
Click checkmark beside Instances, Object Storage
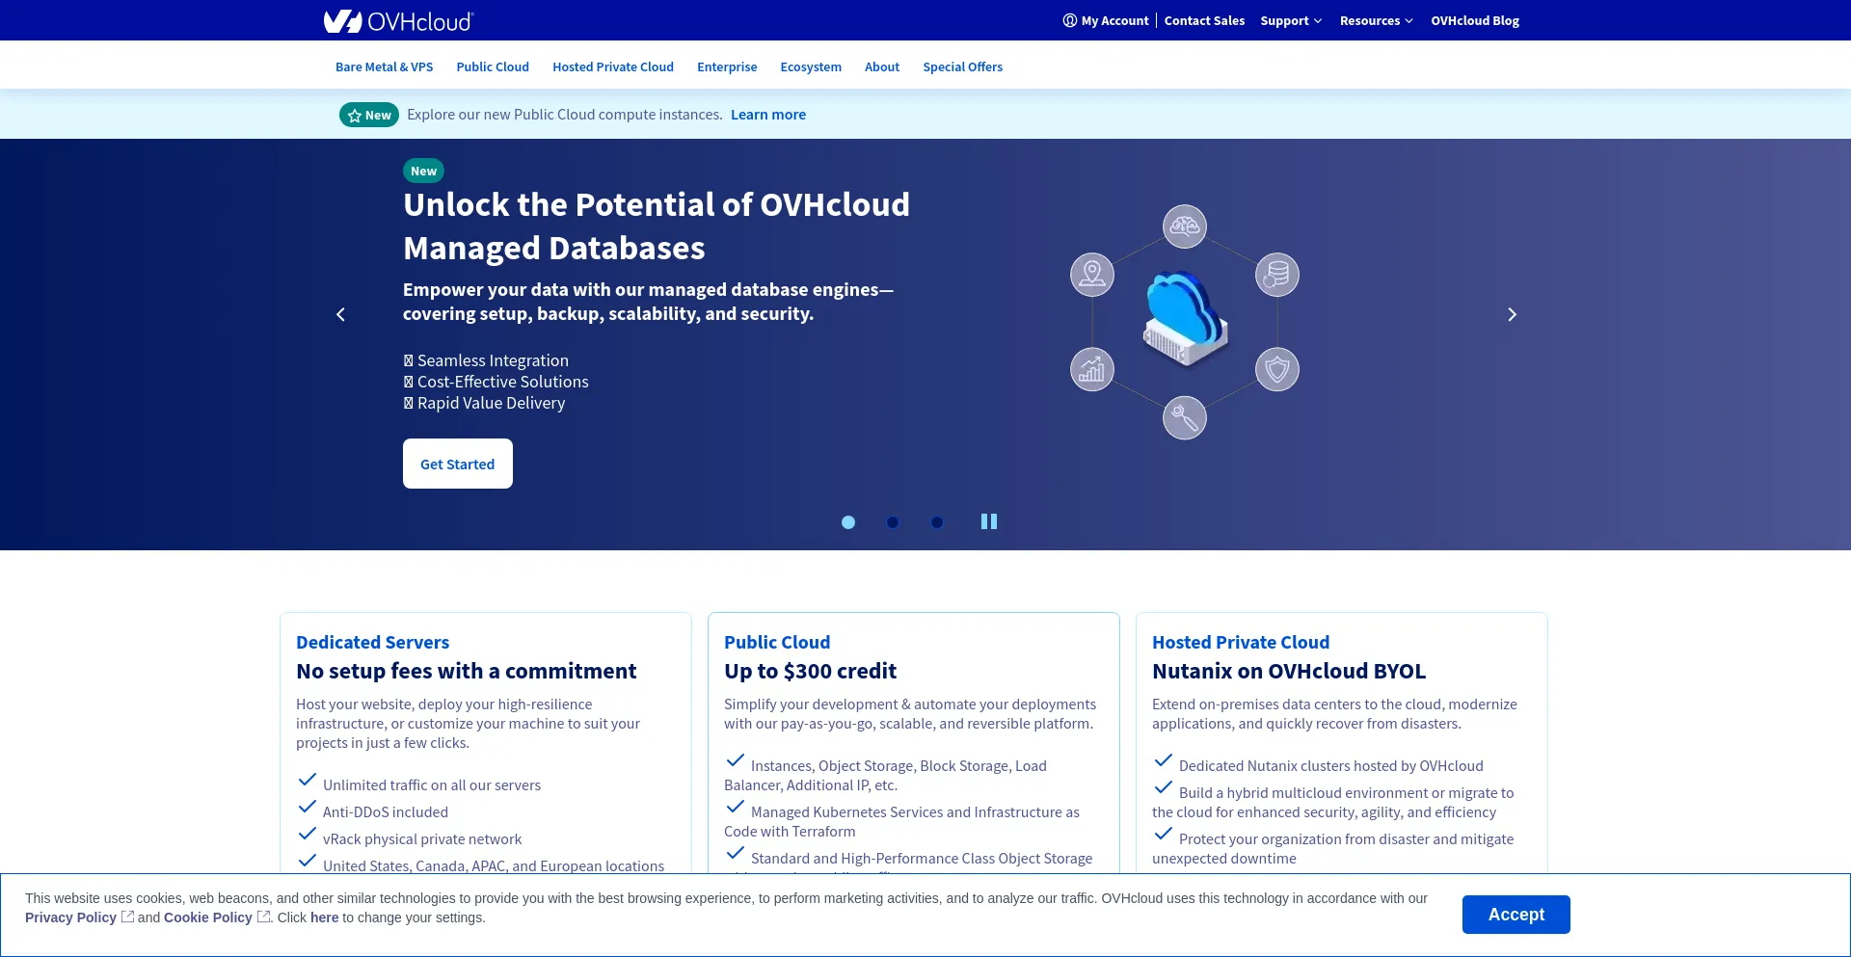(x=736, y=760)
